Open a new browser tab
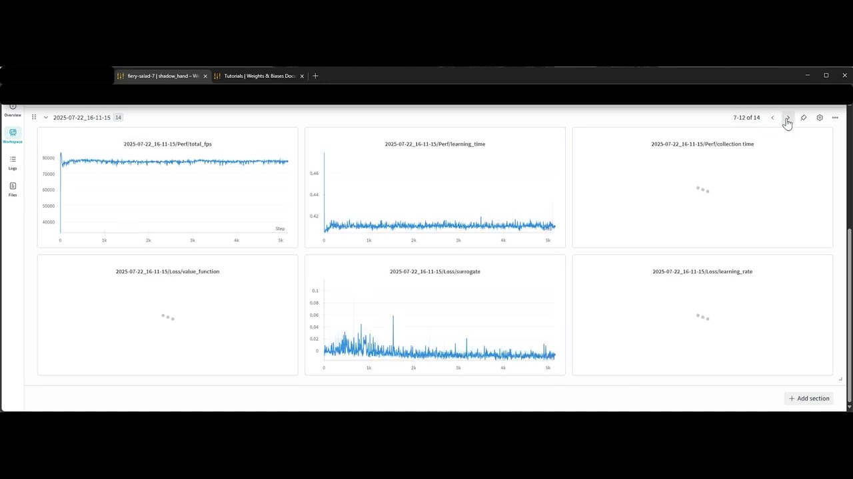Viewport: 853px width, 479px height. [x=315, y=76]
